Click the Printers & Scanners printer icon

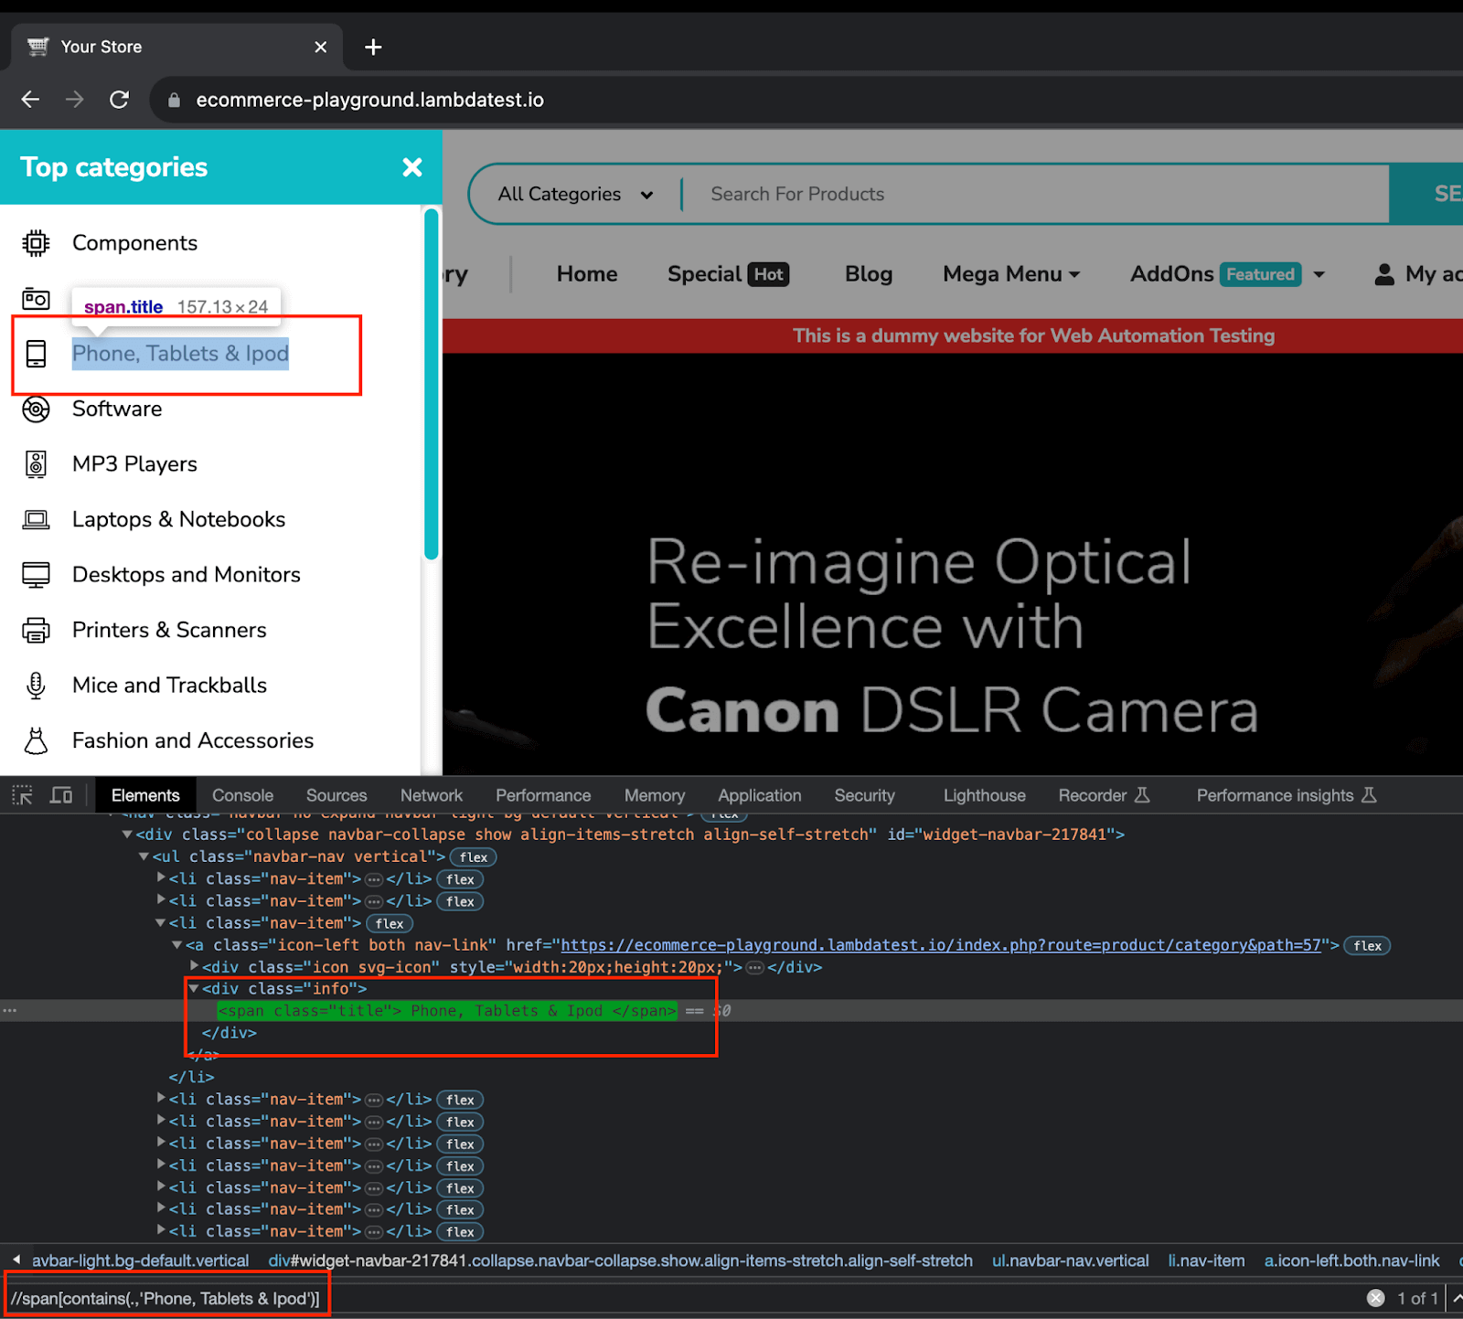(36, 631)
